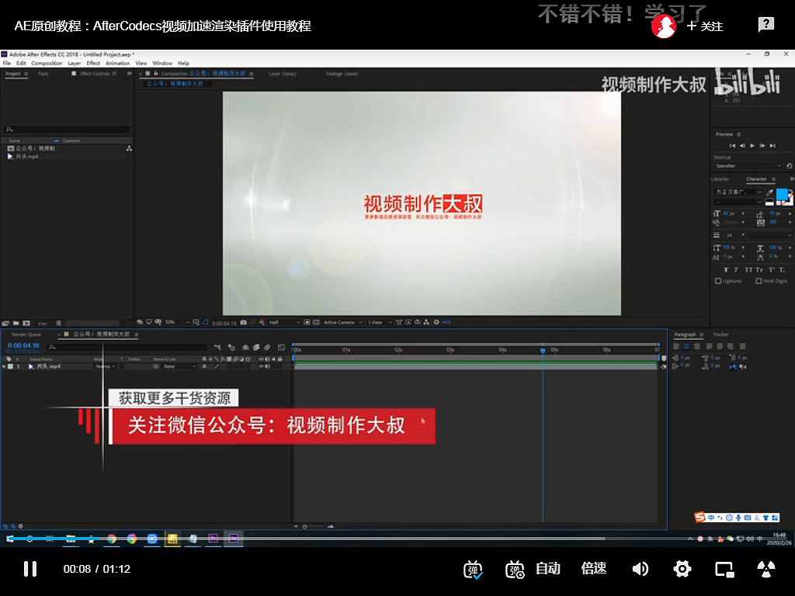Open the Graph Editor icon in timeline
The image size is (795, 596).
[280, 347]
